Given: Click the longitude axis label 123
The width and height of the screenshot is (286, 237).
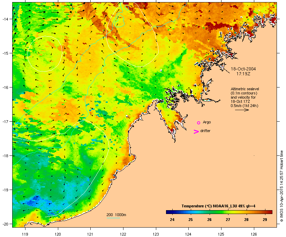Looking at the screenshot, I should click(156, 234).
